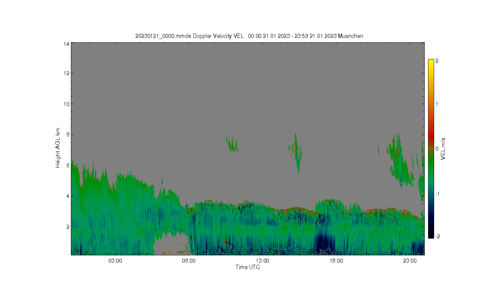
Task: Click the 'Height AGL km' axis label
Action: [58, 148]
